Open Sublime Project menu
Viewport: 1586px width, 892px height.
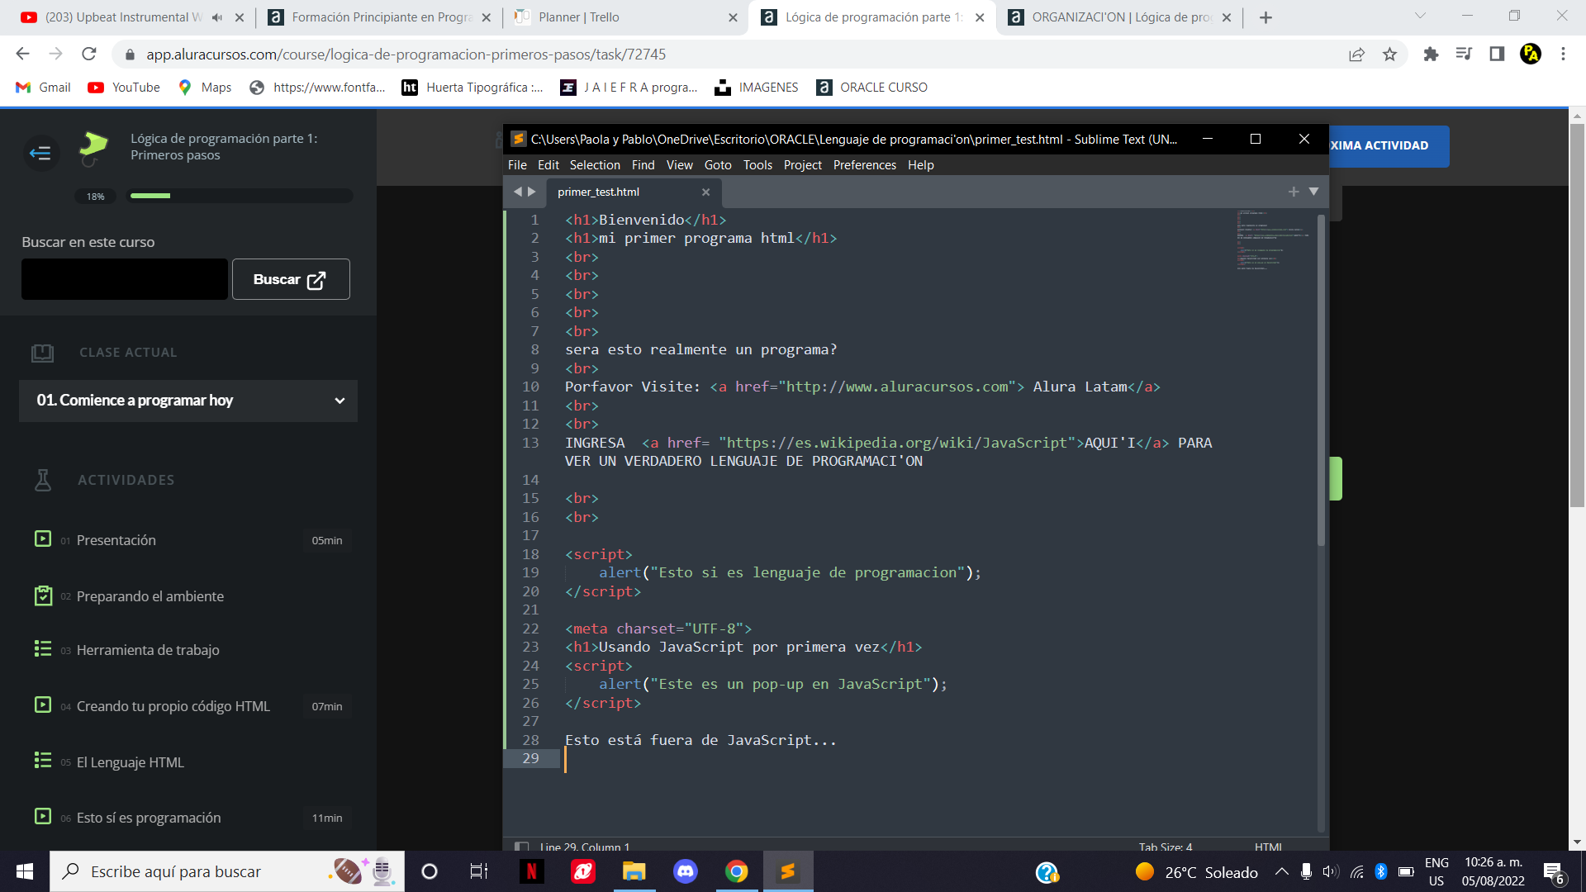point(802,165)
